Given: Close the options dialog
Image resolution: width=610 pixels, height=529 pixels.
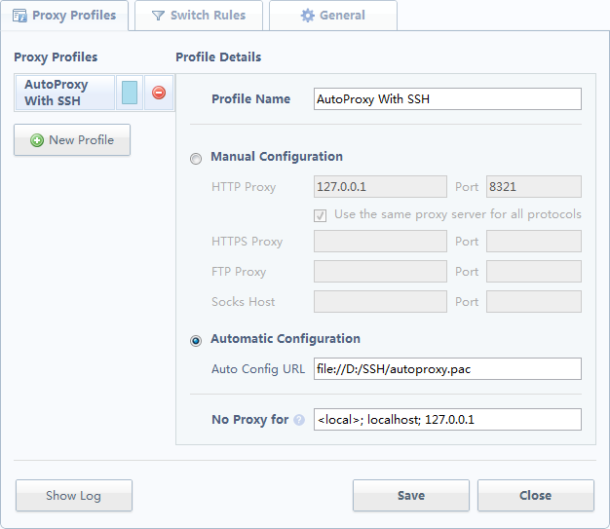Looking at the screenshot, I should pos(535,495).
